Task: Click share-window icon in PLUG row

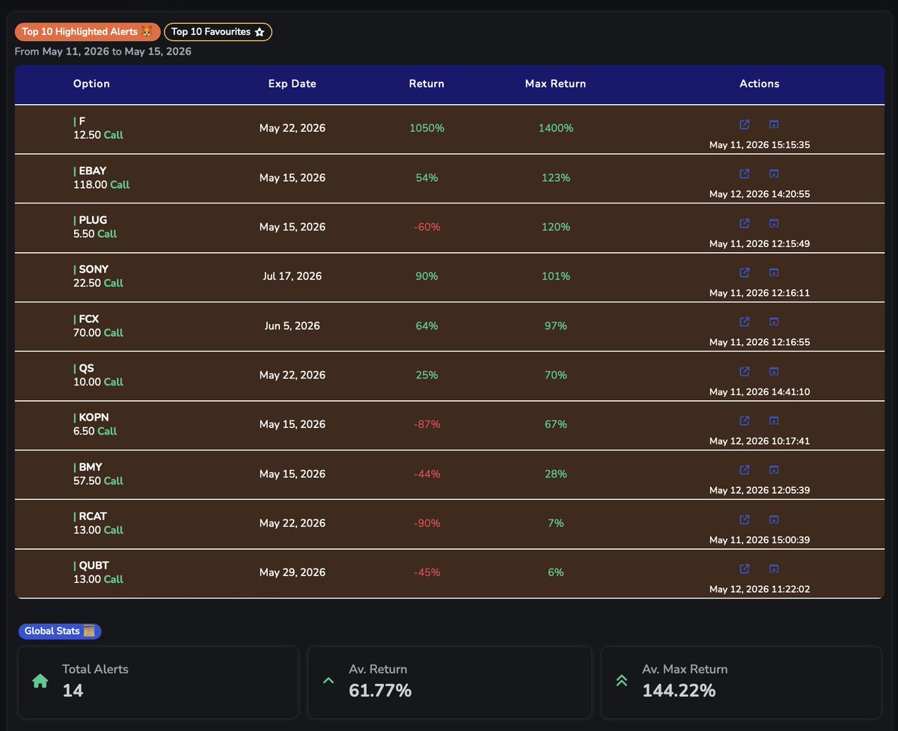Action: click(x=775, y=223)
